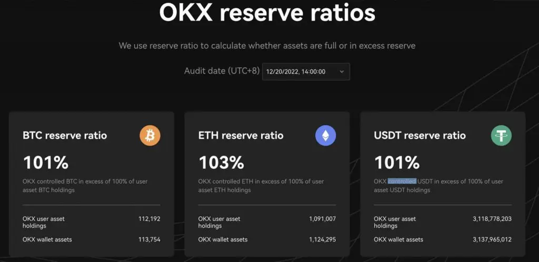
Task: Open the audit date dropdown
Action: (x=305, y=72)
